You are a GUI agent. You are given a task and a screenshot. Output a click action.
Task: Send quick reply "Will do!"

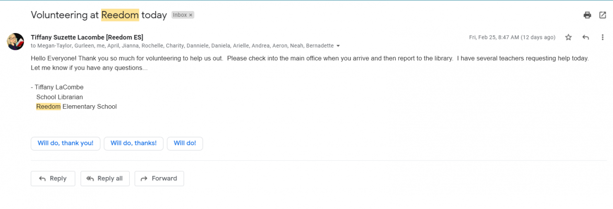click(185, 143)
